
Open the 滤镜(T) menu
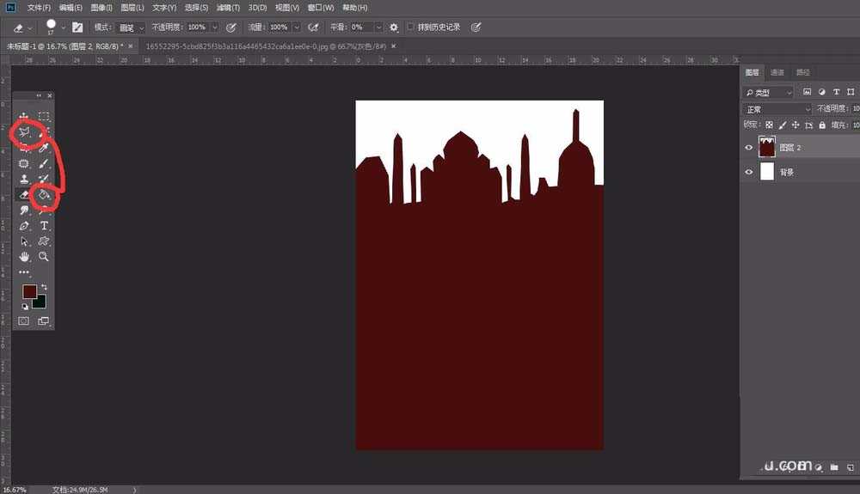(x=228, y=8)
